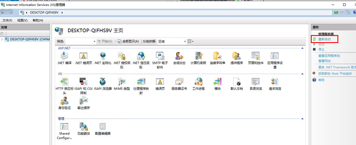Image resolution: width=356 pixels, height=145 pixels.
Task: Open the 连接字符串 feature icon
Action: (x=218, y=56)
